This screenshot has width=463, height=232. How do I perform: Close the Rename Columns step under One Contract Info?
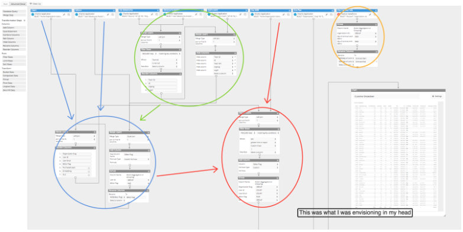(376, 51)
